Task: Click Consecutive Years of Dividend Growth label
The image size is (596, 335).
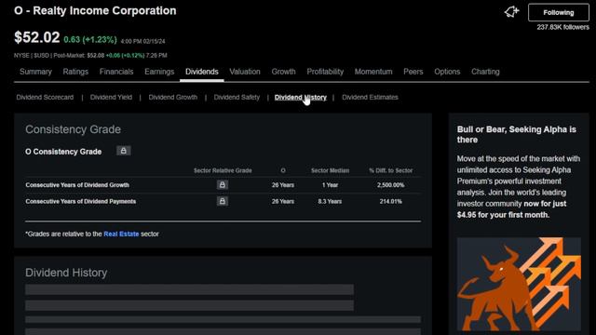Action: (x=77, y=185)
